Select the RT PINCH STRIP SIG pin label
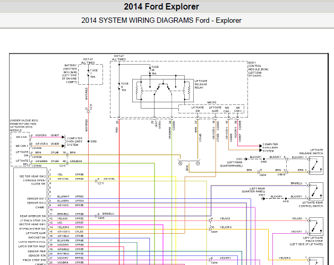The height and width of the screenshot is (265, 334). tap(32, 229)
